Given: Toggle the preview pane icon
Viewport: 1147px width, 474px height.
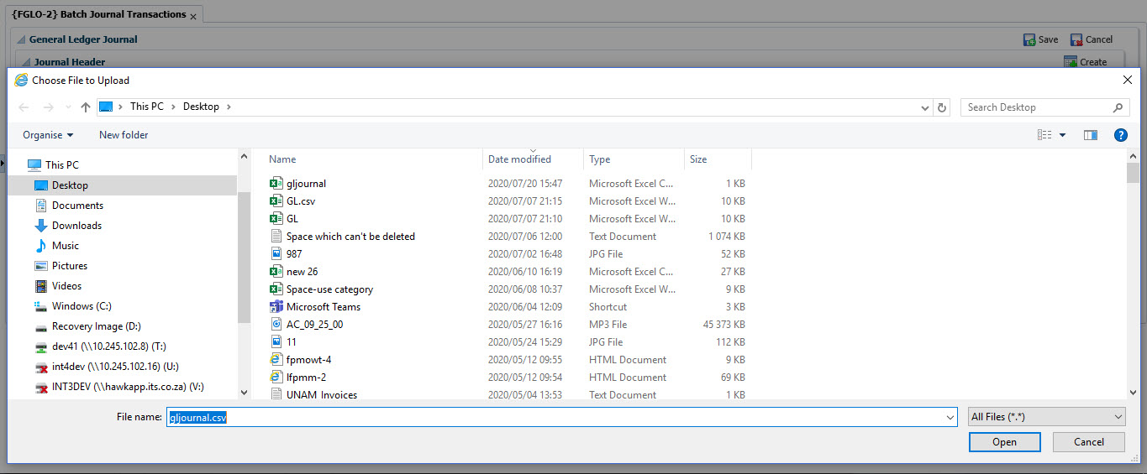Looking at the screenshot, I should pos(1091,135).
